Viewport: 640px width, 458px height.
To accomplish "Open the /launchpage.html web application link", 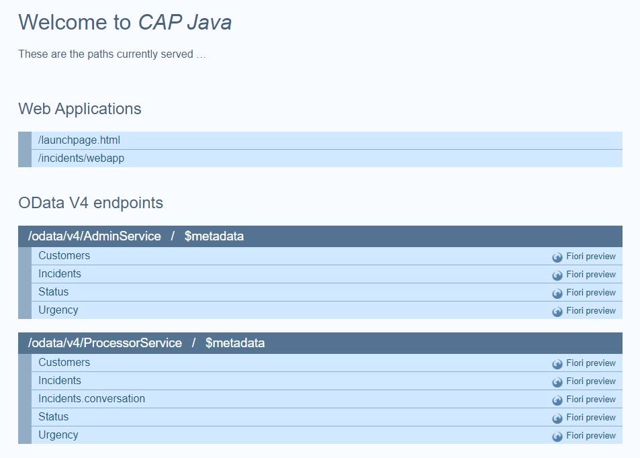I will pos(79,140).
